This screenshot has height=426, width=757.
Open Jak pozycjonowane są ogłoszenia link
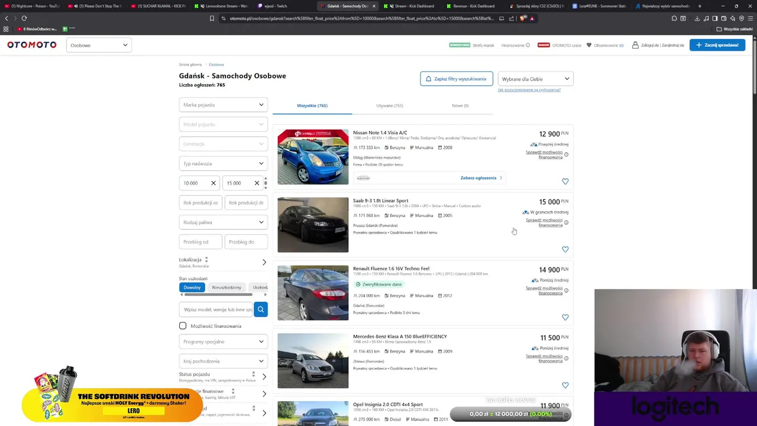(x=529, y=90)
